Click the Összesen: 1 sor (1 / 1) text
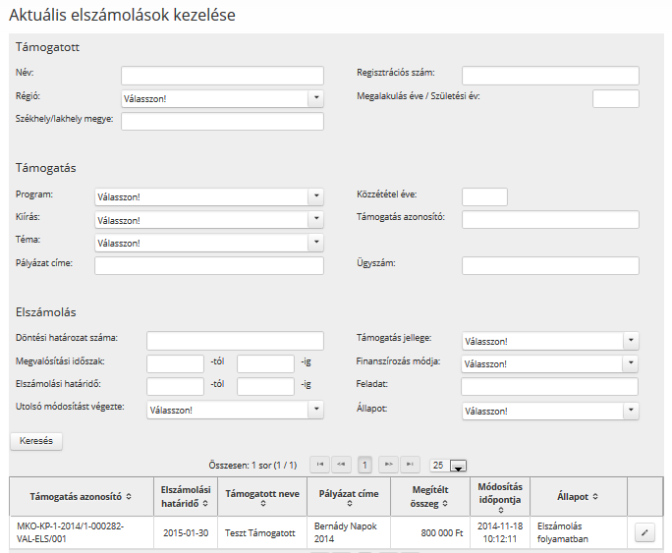 [x=252, y=466]
